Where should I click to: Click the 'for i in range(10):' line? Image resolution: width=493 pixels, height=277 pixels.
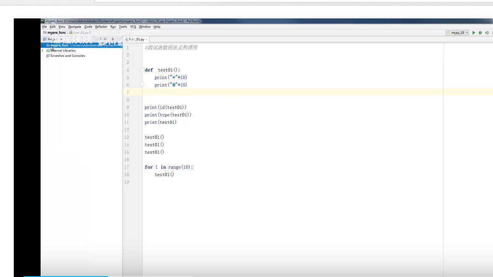click(169, 167)
